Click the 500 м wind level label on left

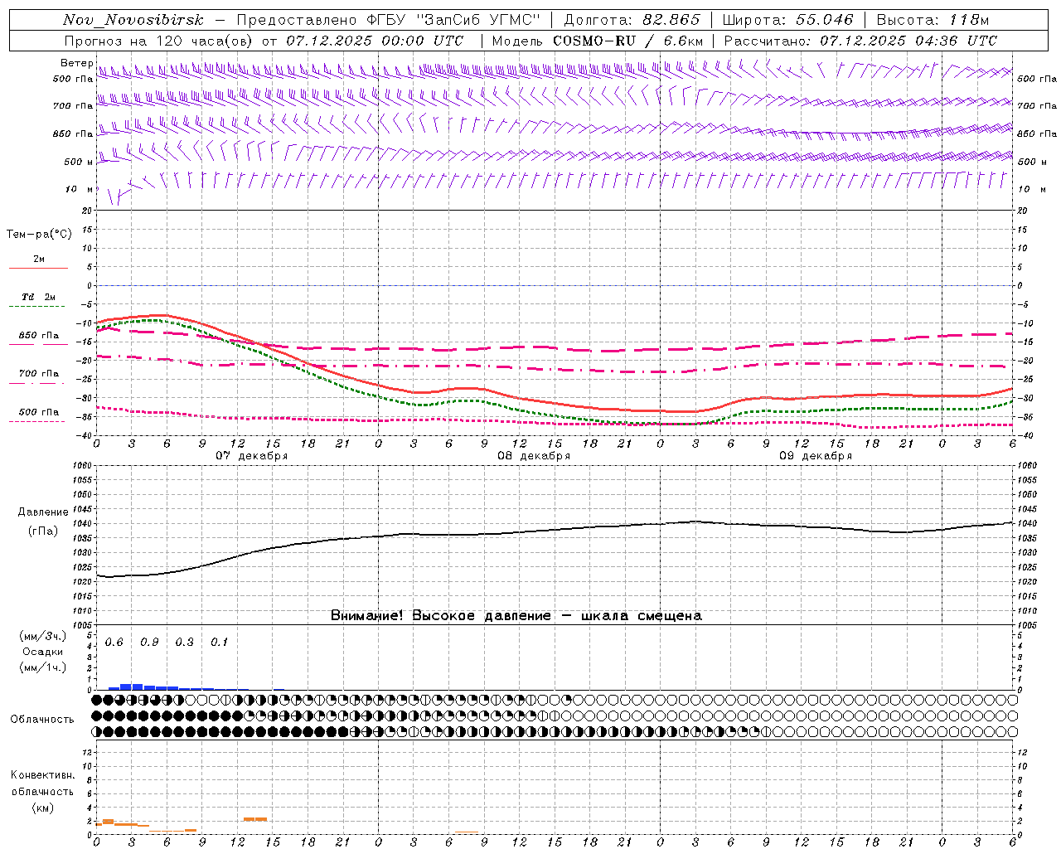coord(78,163)
